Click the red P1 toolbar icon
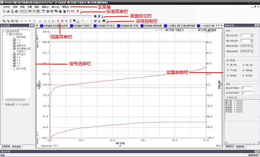Screen dimensions: 260x157 pos(68,12)
